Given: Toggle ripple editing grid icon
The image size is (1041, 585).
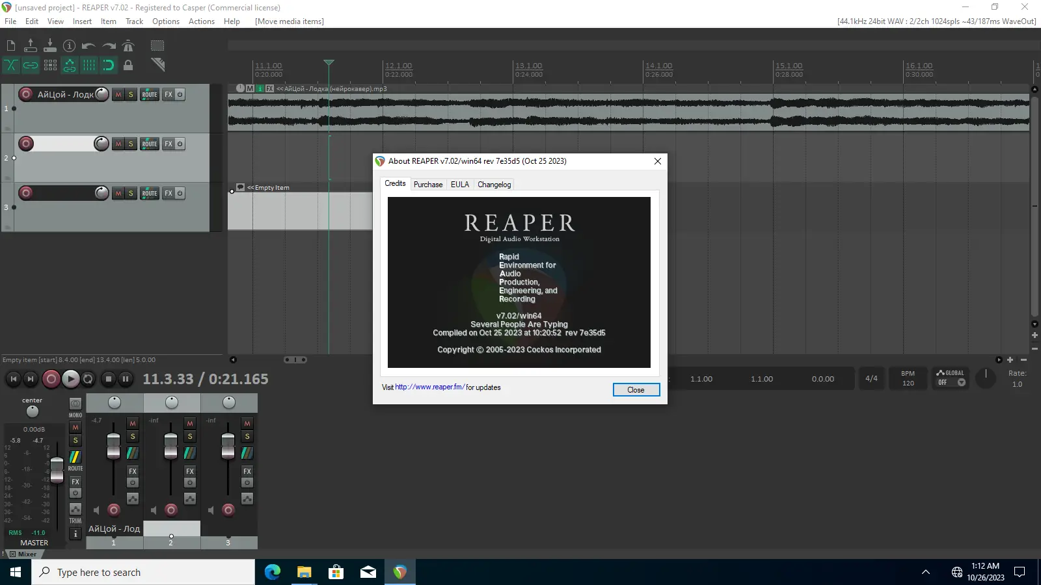Looking at the screenshot, I should 50,65.
